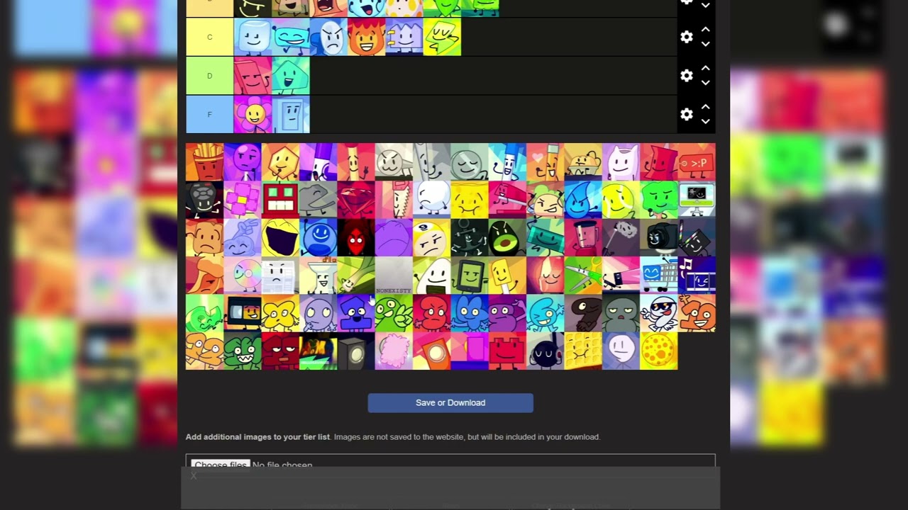908x510 pixels.
Task: Select the pink Robot Flower icon
Action: click(243, 200)
